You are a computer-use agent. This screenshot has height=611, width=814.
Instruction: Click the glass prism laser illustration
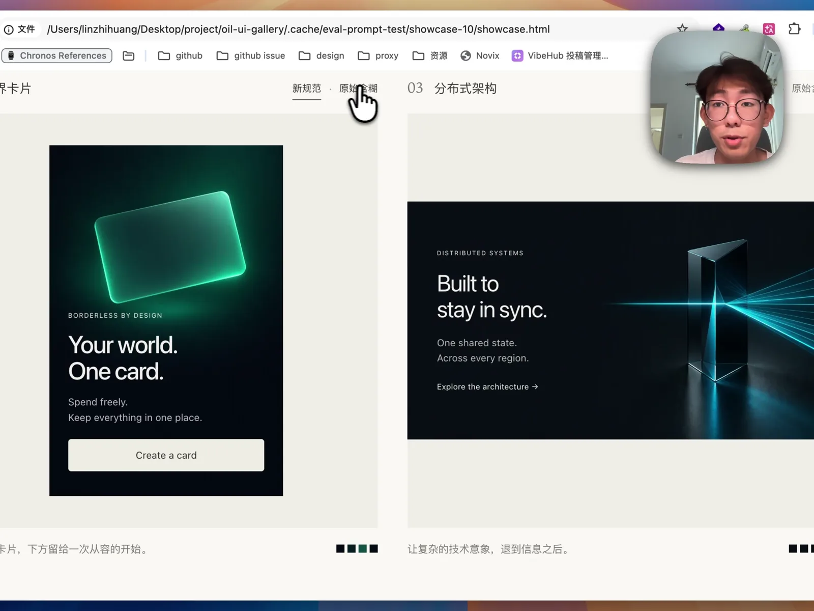pos(717,310)
